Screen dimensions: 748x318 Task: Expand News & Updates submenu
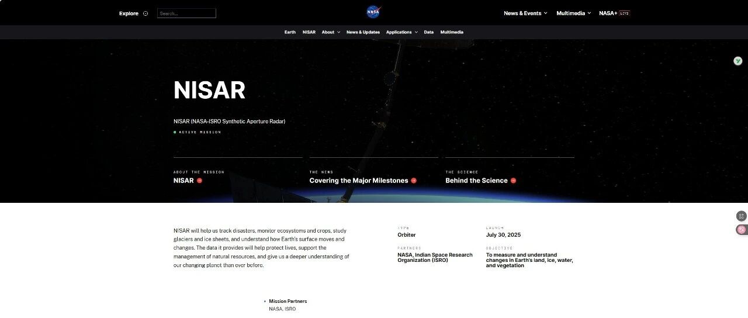point(363,32)
